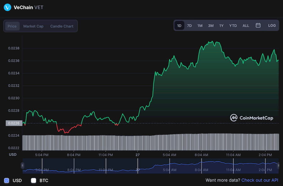283x186 pixels.
Task: Show the 1Y time range
Action: [221, 26]
